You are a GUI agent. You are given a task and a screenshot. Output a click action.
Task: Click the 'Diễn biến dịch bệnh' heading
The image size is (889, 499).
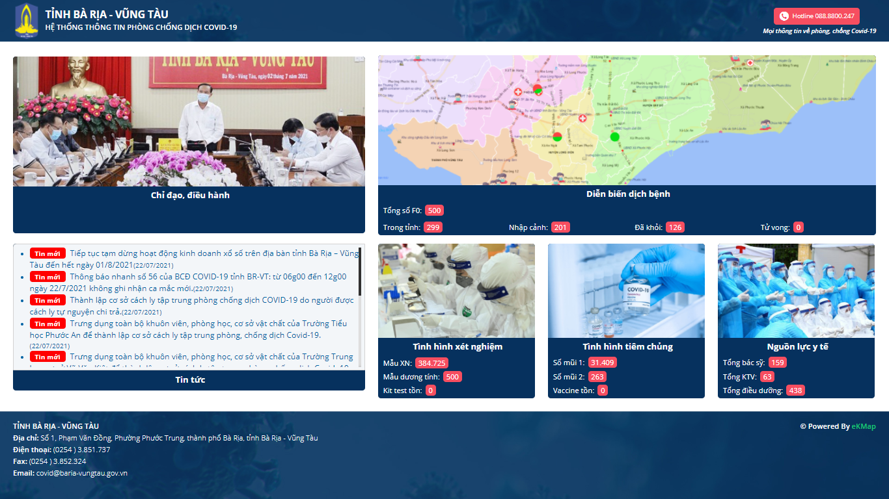[628, 194]
